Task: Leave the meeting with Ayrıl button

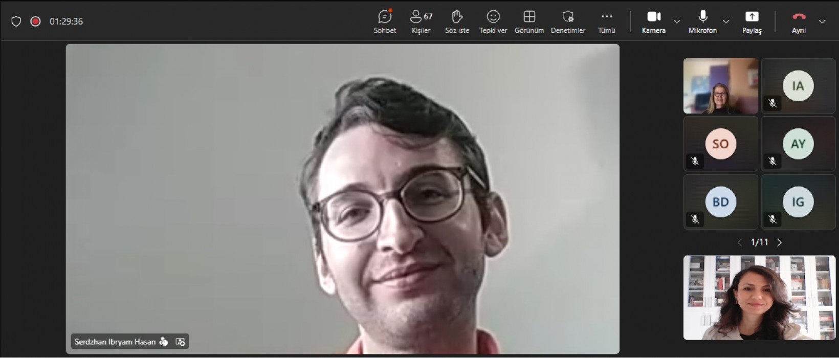Action: [799, 21]
